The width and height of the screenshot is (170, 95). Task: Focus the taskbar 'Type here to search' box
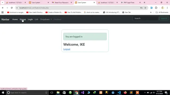[27, 93]
